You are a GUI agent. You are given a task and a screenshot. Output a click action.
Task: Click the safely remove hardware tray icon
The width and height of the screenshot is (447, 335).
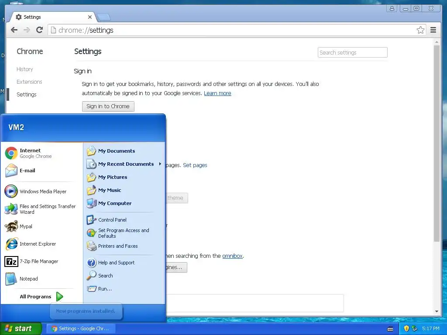(415, 328)
